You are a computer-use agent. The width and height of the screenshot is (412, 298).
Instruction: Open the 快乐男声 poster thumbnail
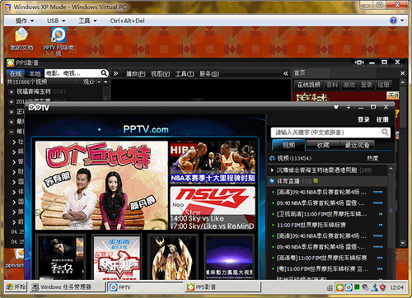coord(117,258)
